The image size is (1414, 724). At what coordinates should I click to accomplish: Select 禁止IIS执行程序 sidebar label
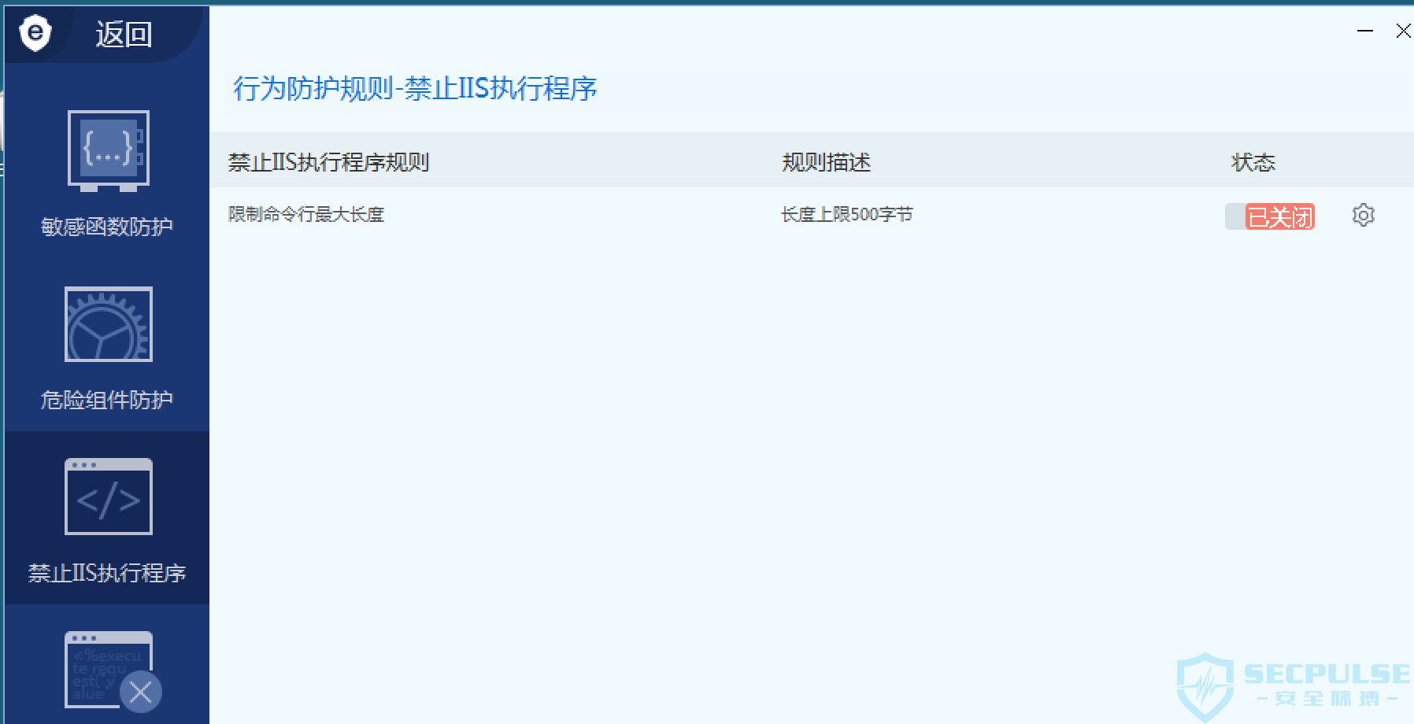[x=107, y=573]
